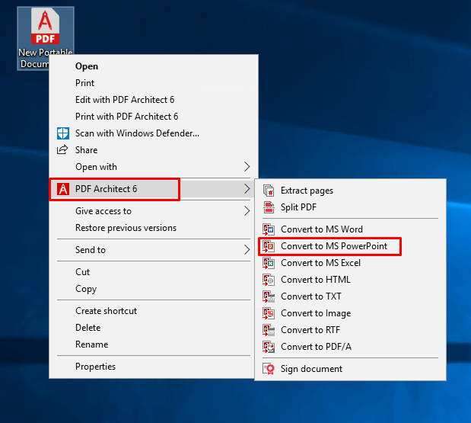Choose Rename from the context menu
Image resolution: width=471 pixels, height=423 pixels.
pos(153,344)
